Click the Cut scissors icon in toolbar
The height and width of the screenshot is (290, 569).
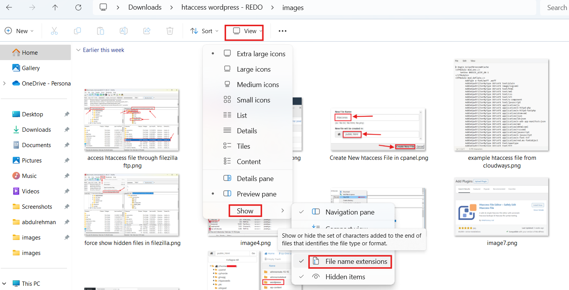point(54,31)
